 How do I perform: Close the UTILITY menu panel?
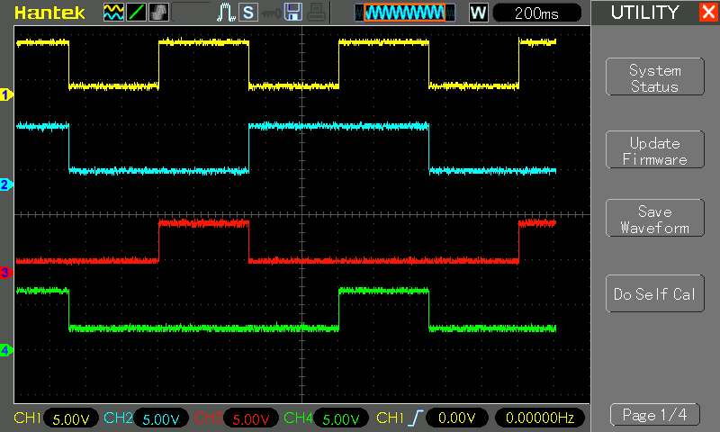pos(706,13)
